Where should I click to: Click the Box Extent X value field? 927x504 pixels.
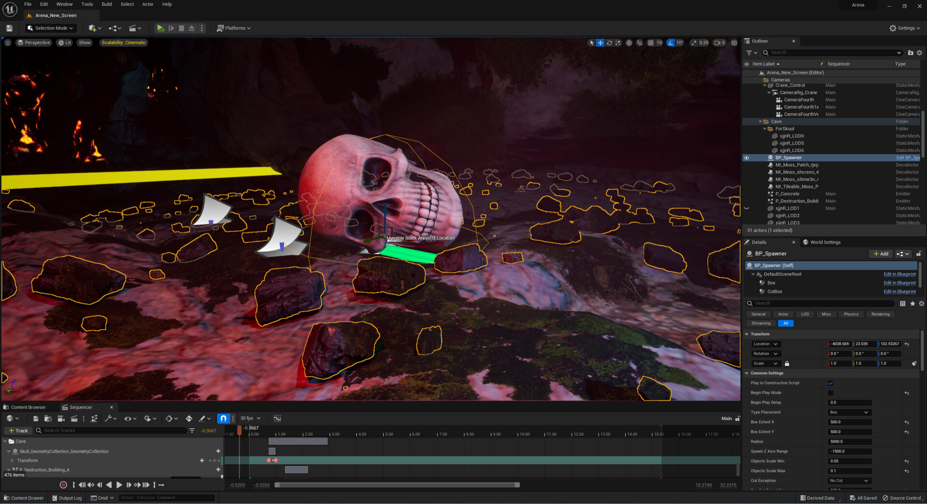849,422
